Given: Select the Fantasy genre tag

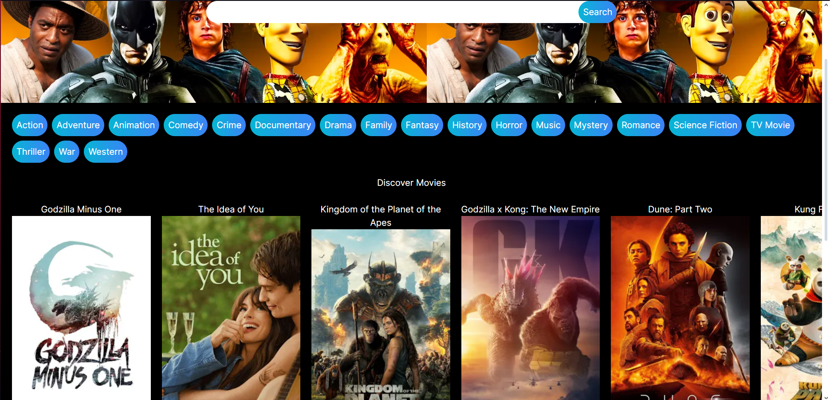Looking at the screenshot, I should 422,125.
